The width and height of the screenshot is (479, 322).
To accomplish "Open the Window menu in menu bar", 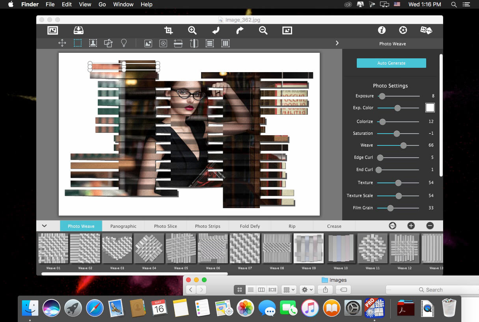I will point(123,4).
